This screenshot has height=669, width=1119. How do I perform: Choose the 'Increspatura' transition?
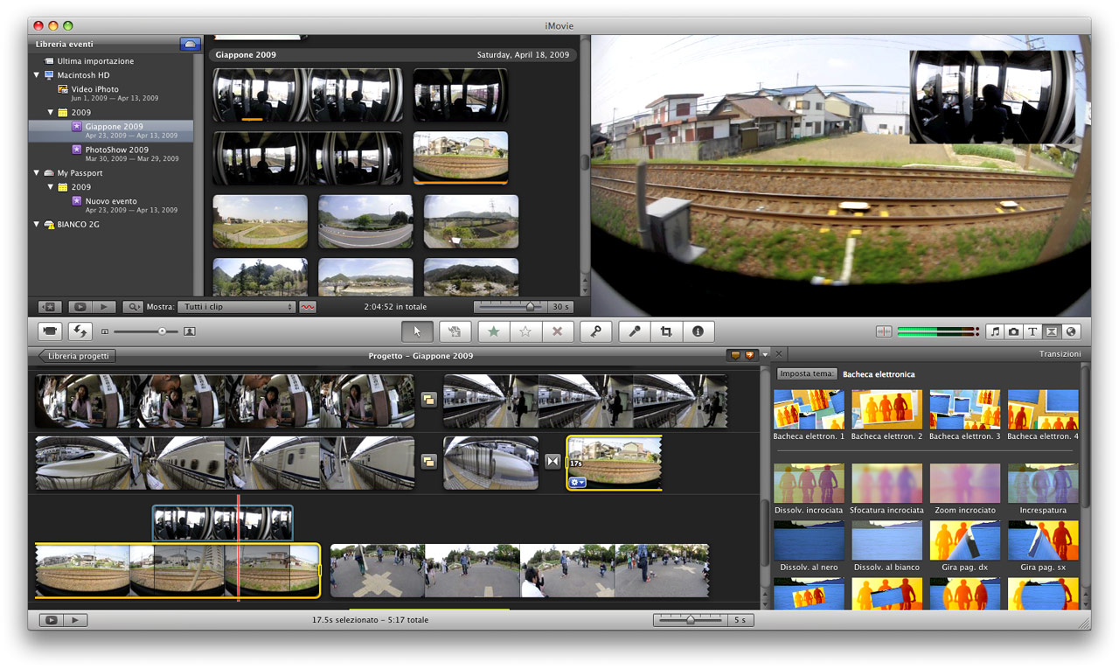[x=1043, y=489]
